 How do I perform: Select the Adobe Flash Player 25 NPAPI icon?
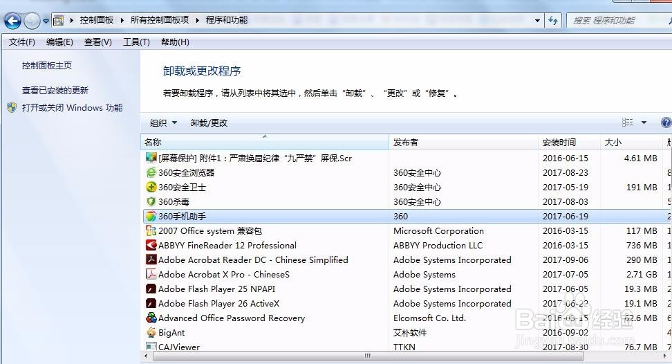click(151, 289)
